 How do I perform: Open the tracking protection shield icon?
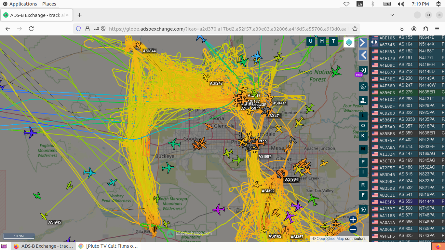78,29
